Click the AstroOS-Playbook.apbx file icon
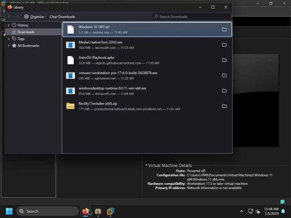The height and width of the screenshot is (218, 291). click(70, 60)
